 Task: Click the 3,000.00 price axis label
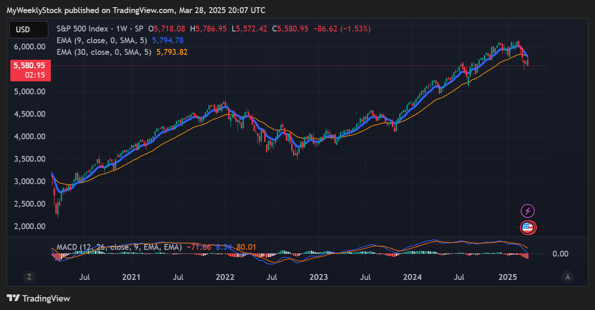(30, 182)
